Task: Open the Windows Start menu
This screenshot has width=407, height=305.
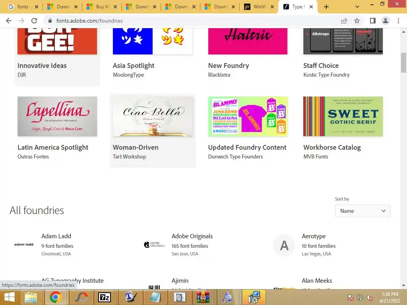Action: 10,297
